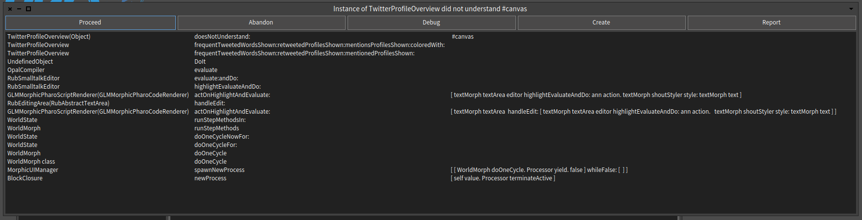Close the debugger window
The image size is (862, 220).
[10, 9]
